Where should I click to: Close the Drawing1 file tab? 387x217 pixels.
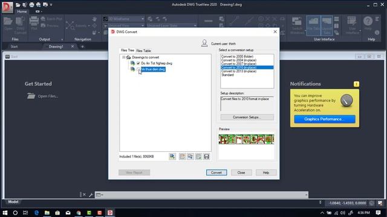point(73,46)
